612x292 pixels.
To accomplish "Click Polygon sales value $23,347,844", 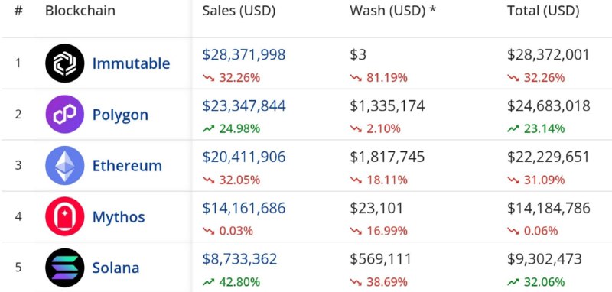I will point(244,105).
